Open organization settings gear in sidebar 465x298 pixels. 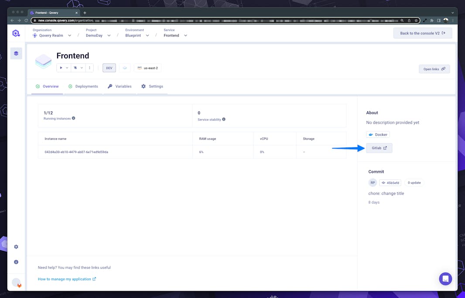point(16,247)
